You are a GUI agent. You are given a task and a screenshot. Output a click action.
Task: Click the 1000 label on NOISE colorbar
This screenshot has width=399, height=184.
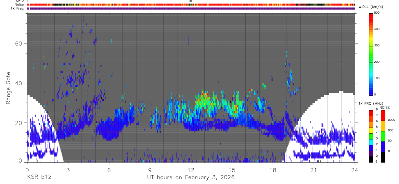[390, 130]
